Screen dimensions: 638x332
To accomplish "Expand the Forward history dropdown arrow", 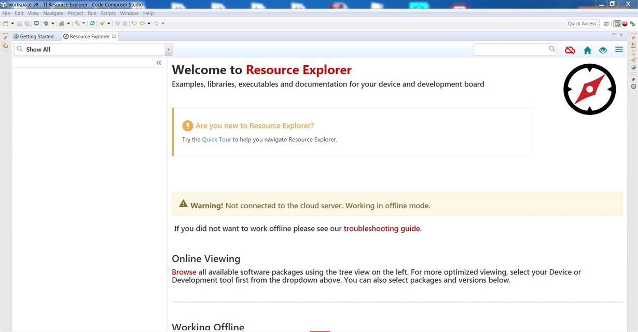I will point(163,23).
